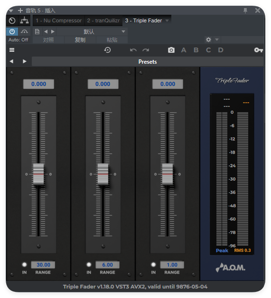This screenshot has height=298, width=271.
Task: Click the third fader handle
Action: (x=168, y=174)
